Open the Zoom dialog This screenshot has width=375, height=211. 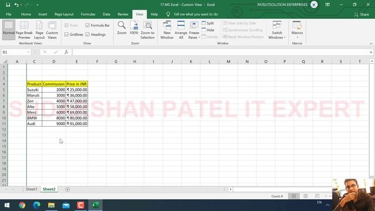pyautogui.click(x=122, y=28)
